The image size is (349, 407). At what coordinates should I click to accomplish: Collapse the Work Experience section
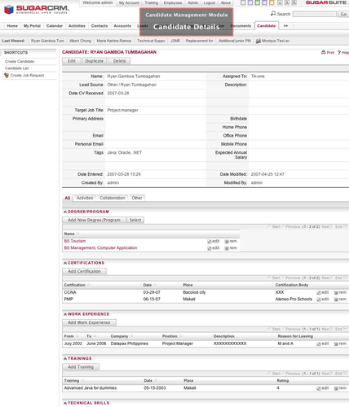(65, 314)
